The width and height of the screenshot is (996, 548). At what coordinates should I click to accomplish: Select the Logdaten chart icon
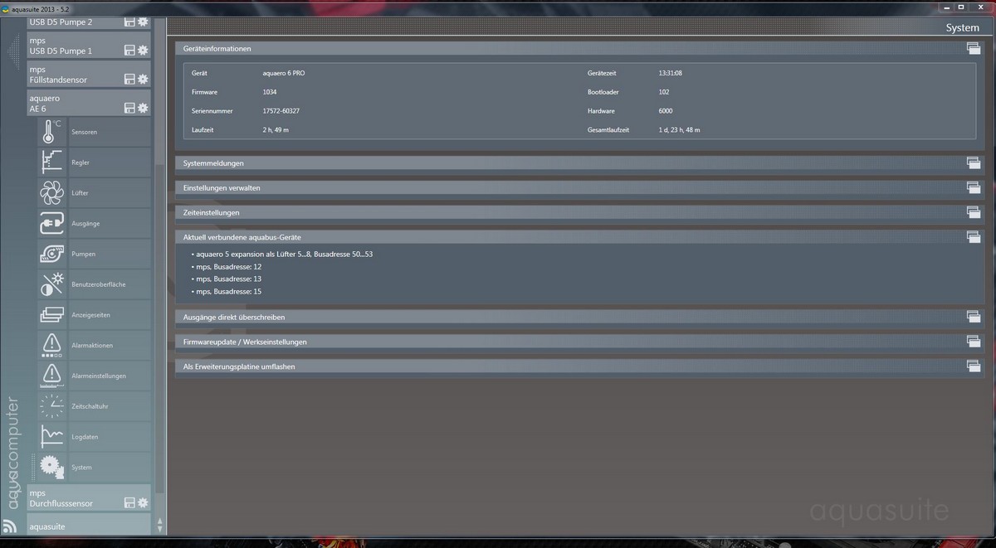click(x=51, y=437)
